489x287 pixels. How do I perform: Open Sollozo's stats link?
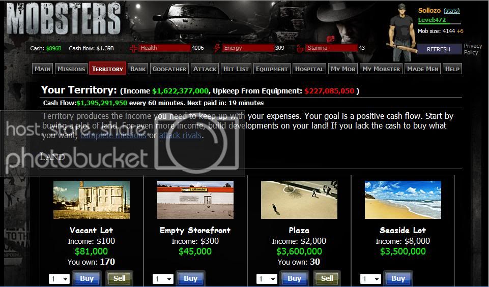point(451,11)
